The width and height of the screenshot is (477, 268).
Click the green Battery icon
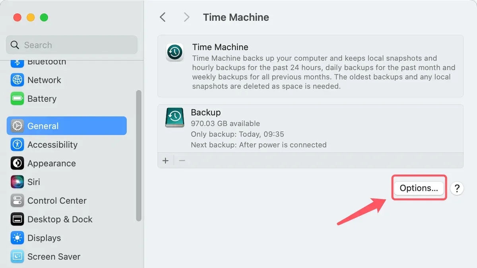pyautogui.click(x=17, y=98)
